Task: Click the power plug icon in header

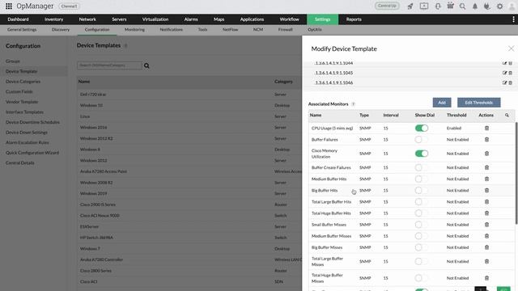Action: coord(487,6)
